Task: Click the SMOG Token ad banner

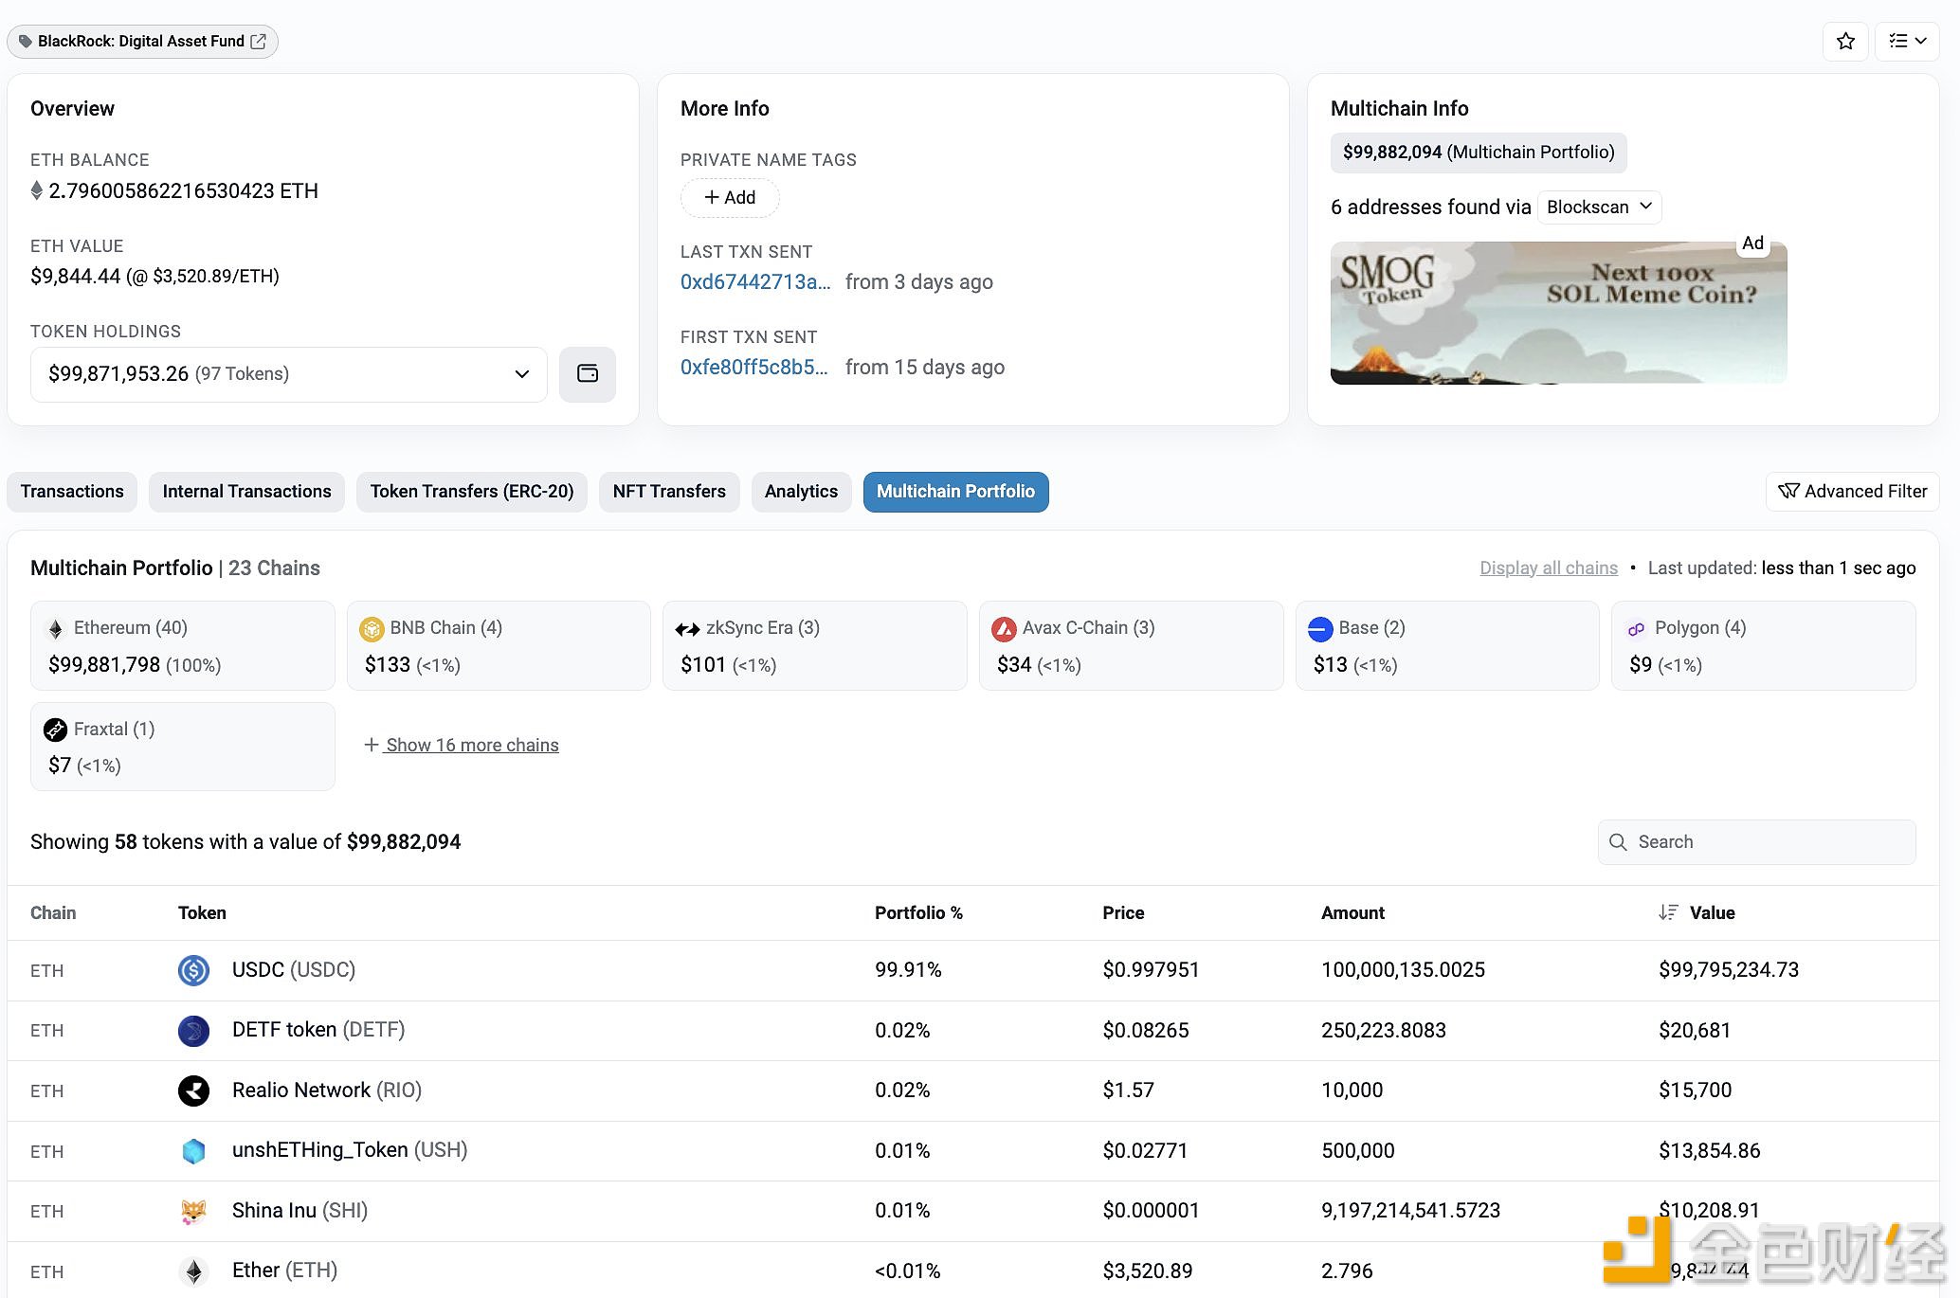Action: (1558, 313)
